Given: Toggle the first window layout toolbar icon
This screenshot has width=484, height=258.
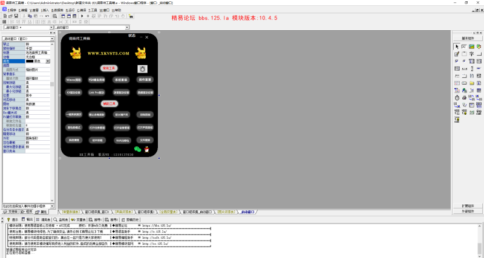Looking at the screenshot, I should coord(64,16).
